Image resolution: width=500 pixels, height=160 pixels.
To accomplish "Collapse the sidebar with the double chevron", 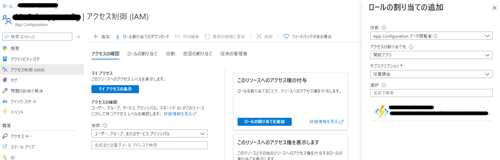I will (x=78, y=37).
